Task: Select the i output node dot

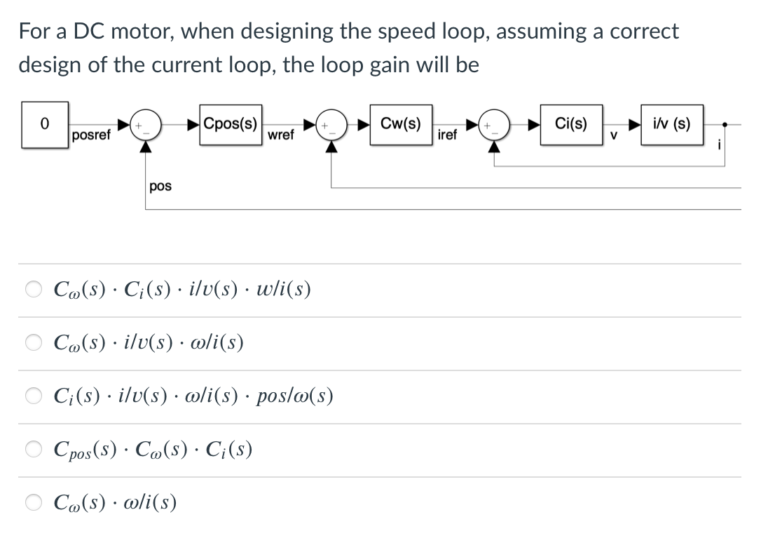Action: [724, 123]
